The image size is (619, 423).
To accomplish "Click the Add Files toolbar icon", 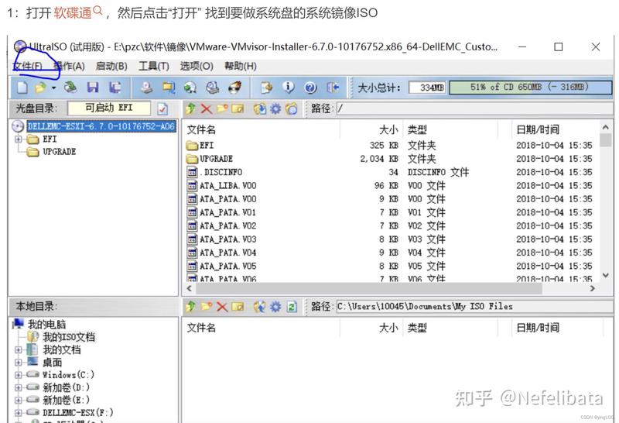I will 266,88.
